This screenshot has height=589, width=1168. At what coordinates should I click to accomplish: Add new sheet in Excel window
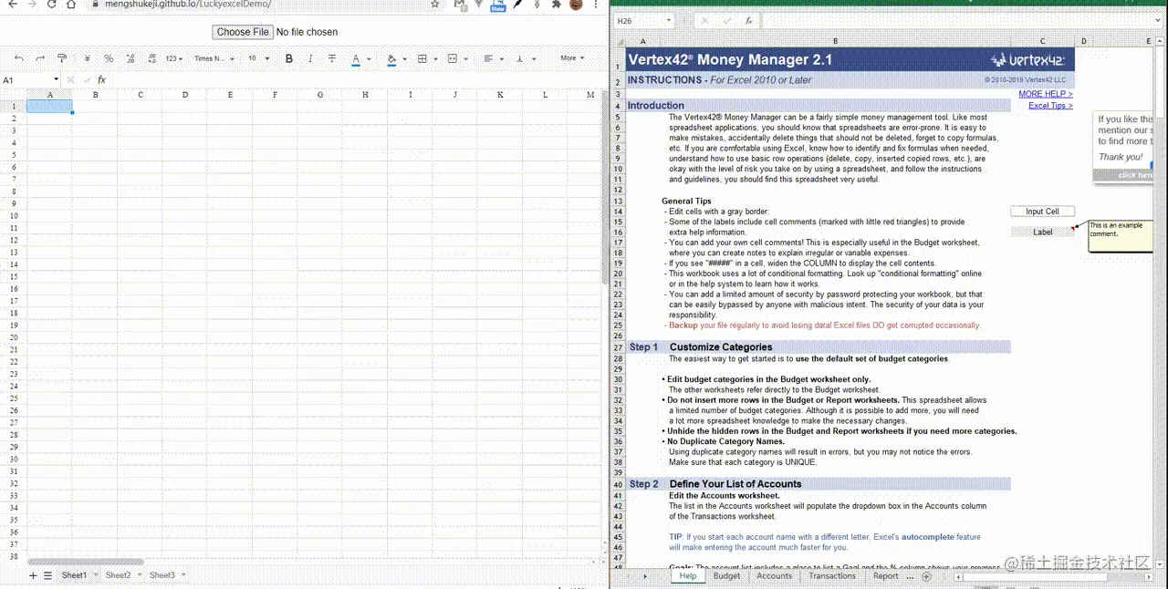point(926,576)
